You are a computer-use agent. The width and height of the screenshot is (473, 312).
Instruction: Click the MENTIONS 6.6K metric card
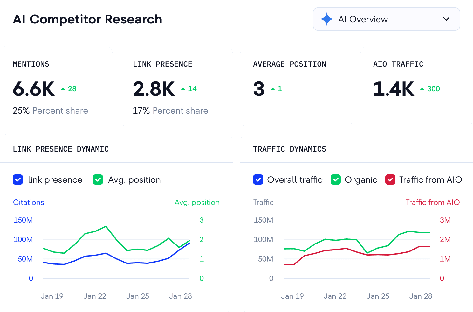[x=56, y=86]
